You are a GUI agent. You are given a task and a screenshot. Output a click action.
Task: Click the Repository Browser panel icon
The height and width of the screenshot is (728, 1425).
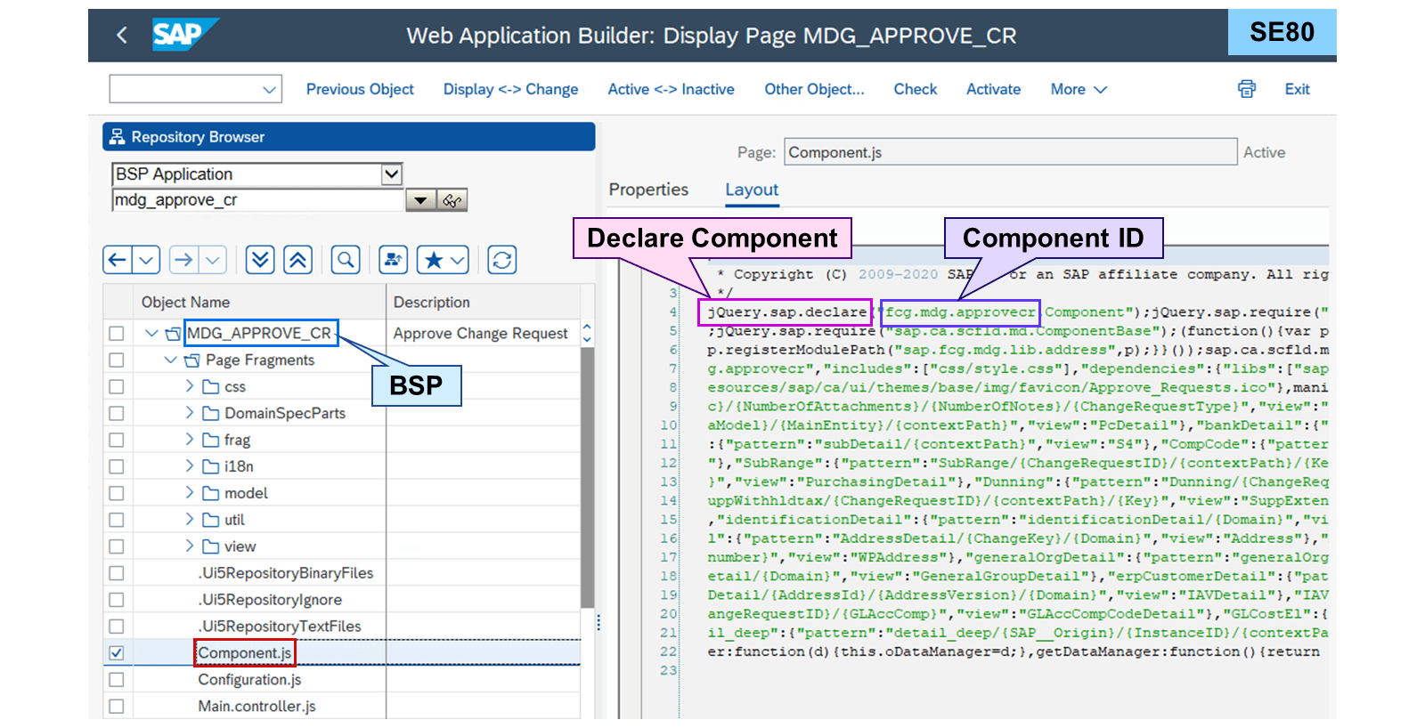tap(117, 136)
